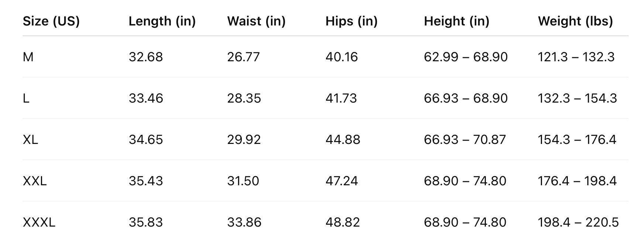Click the L size row label

26,98
